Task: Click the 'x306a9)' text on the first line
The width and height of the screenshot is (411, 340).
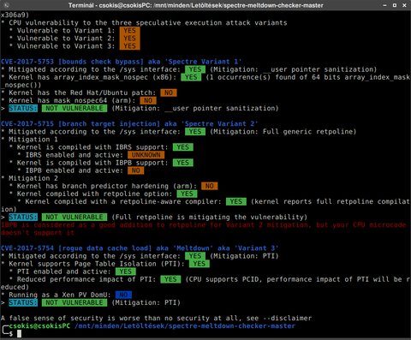Action: pos(15,15)
